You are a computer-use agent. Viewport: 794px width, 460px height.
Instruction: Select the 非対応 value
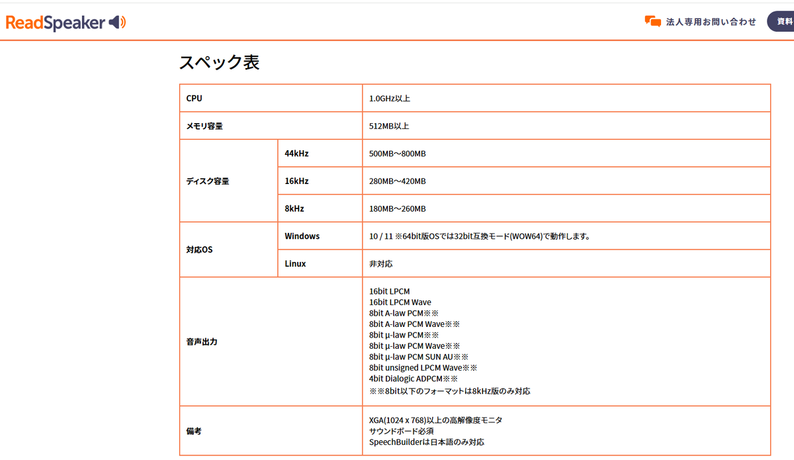coord(380,263)
